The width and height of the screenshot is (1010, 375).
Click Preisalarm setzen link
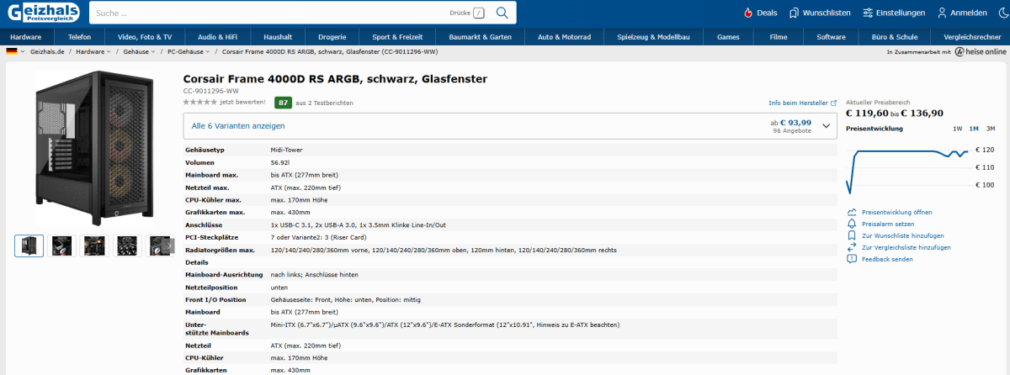click(888, 224)
